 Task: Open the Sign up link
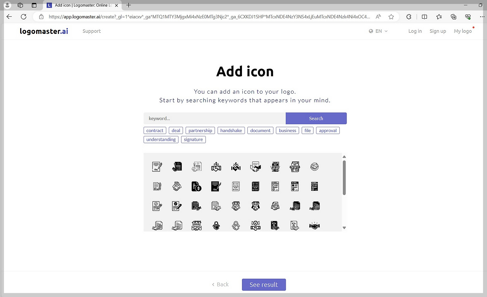click(438, 31)
